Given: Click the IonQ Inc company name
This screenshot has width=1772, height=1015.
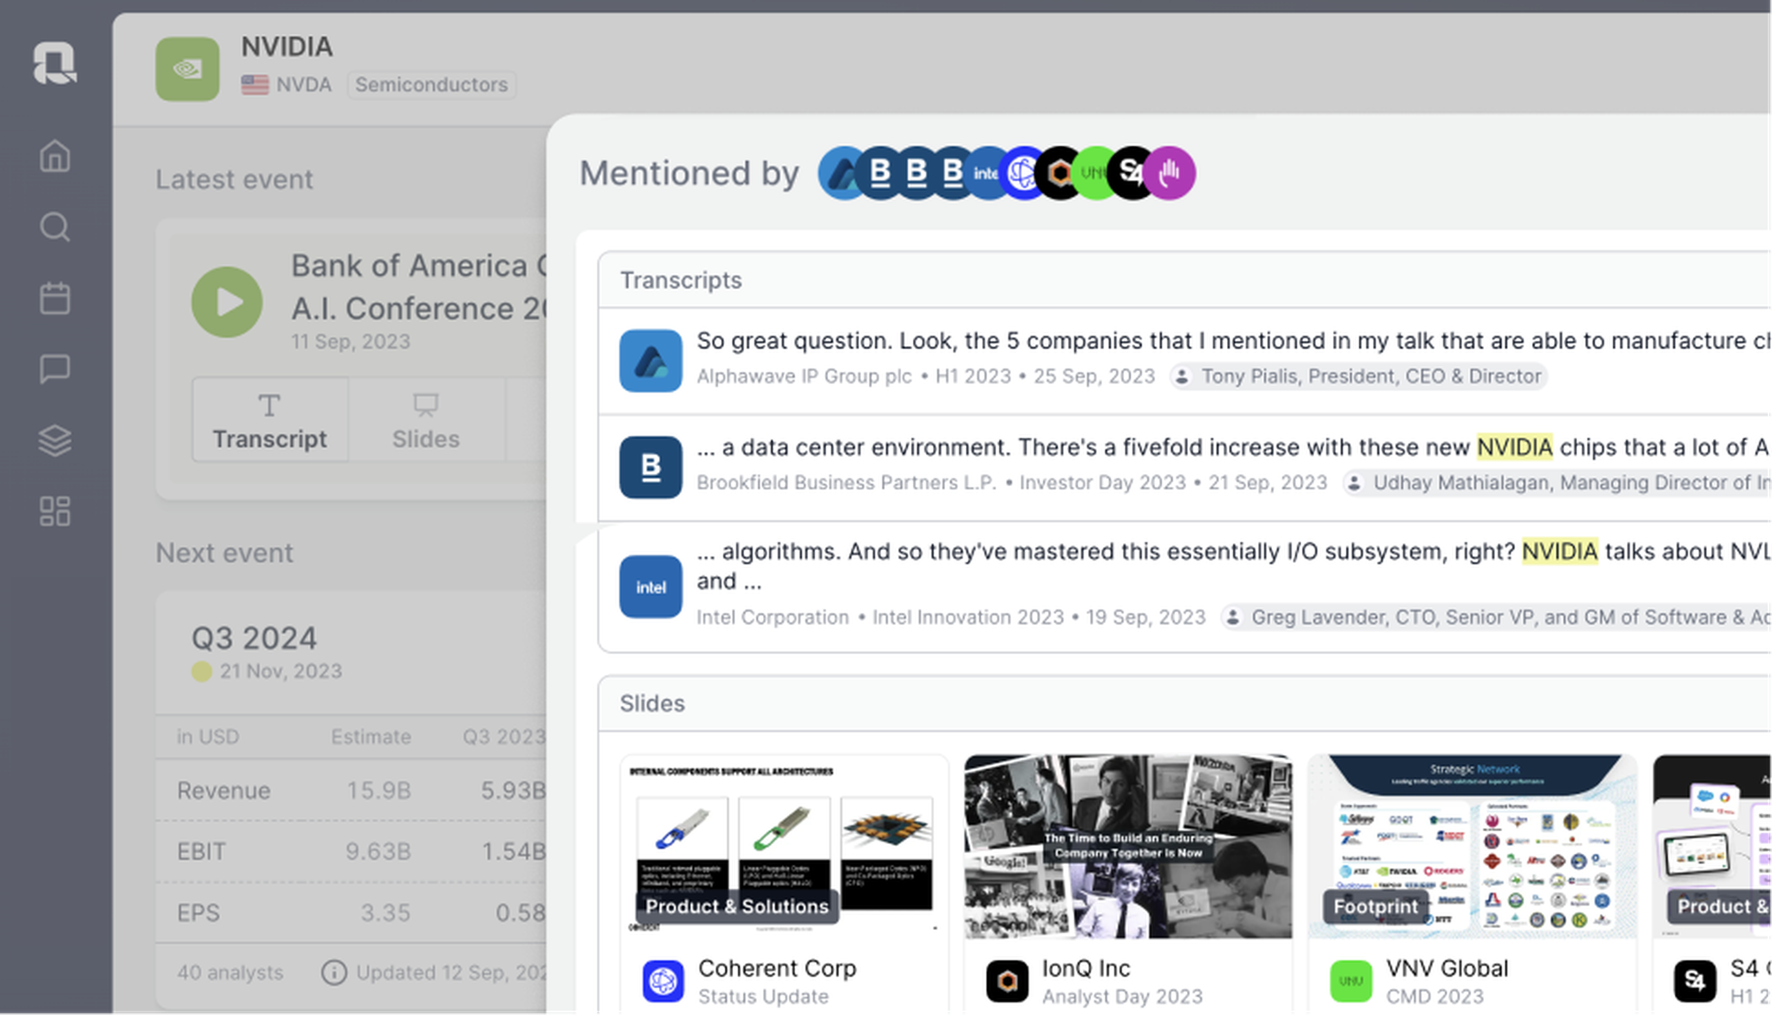Looking at the screenshot, I should click(1086, 968).
